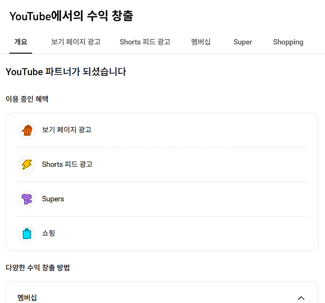Click the YouTube 파트너가 되셨습니다 heading

tap(66, 72)
